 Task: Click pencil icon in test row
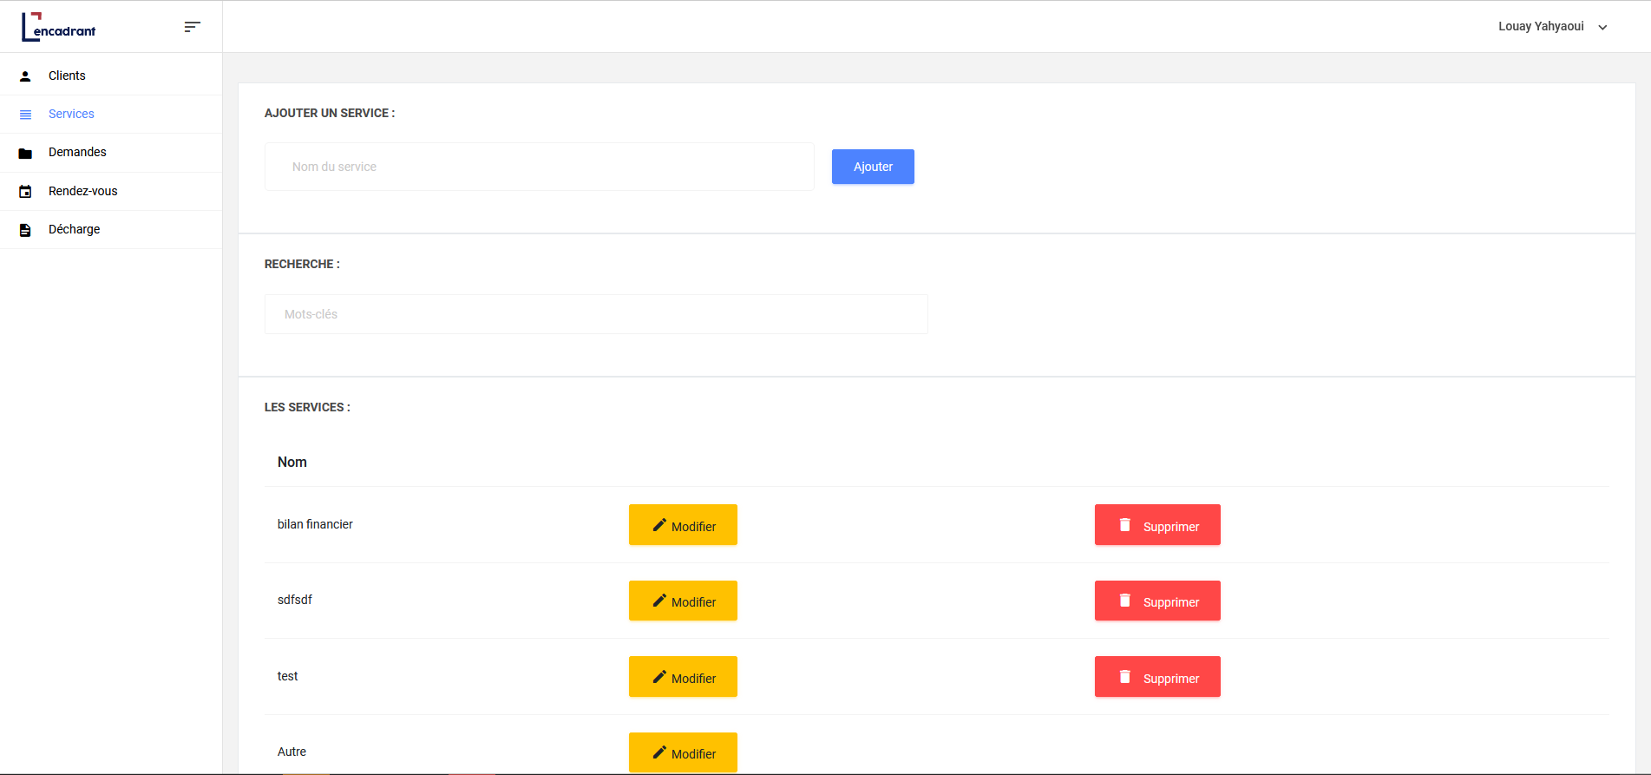pyautogui.click(x=659, y=677)
